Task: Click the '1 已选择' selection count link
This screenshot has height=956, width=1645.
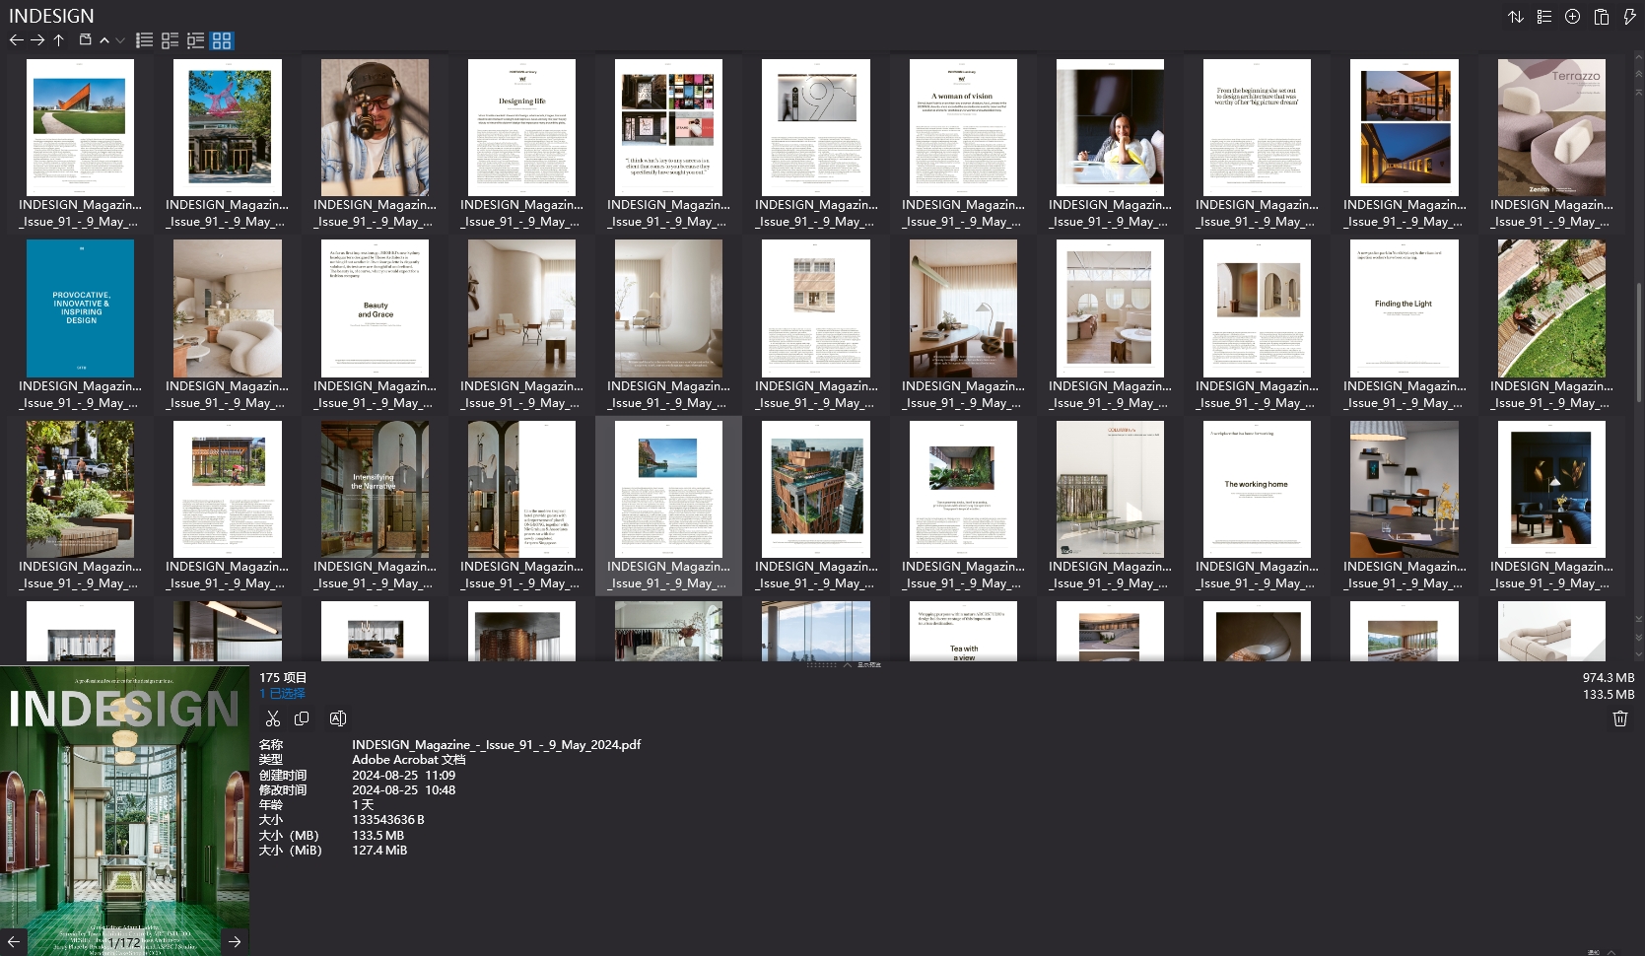Action: (282, 694)
